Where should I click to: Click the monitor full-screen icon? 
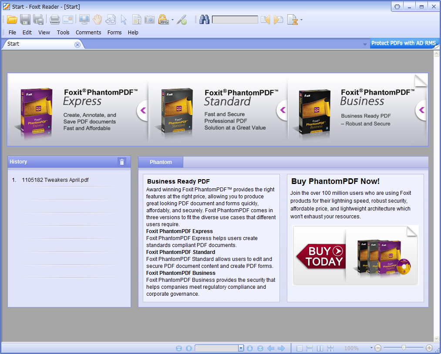(x=84, y=20)
